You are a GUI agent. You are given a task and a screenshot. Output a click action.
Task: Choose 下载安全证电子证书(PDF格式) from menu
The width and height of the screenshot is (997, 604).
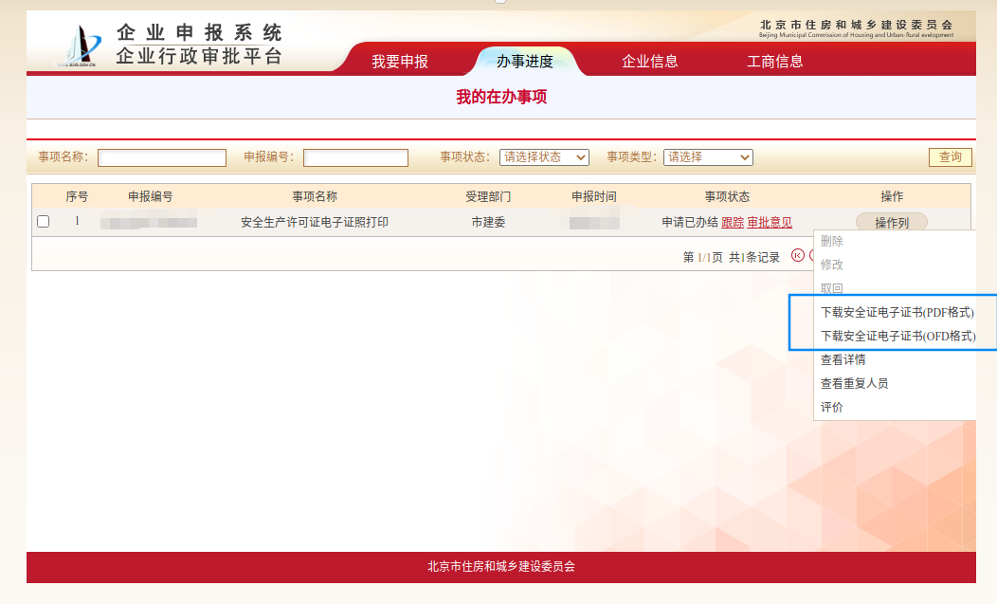click(x=897, y=312)
